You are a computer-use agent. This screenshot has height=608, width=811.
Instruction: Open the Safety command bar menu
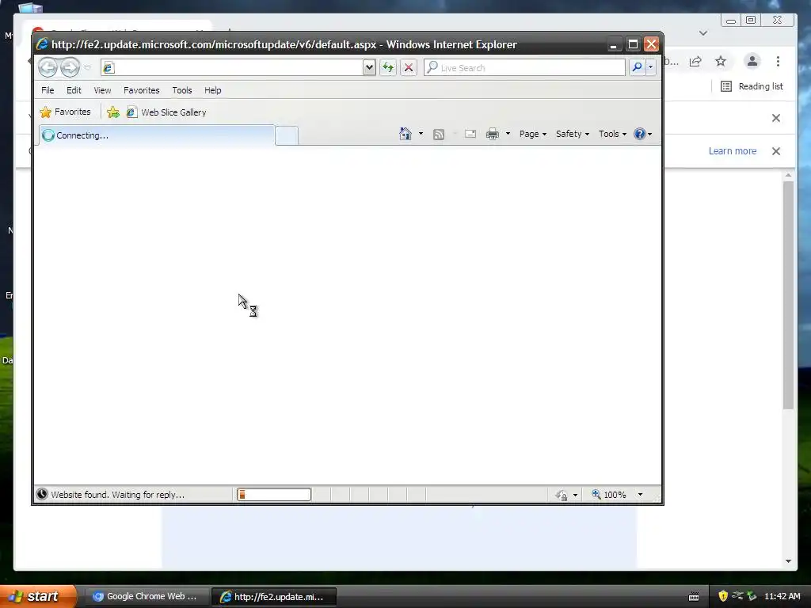pos(572,134)
